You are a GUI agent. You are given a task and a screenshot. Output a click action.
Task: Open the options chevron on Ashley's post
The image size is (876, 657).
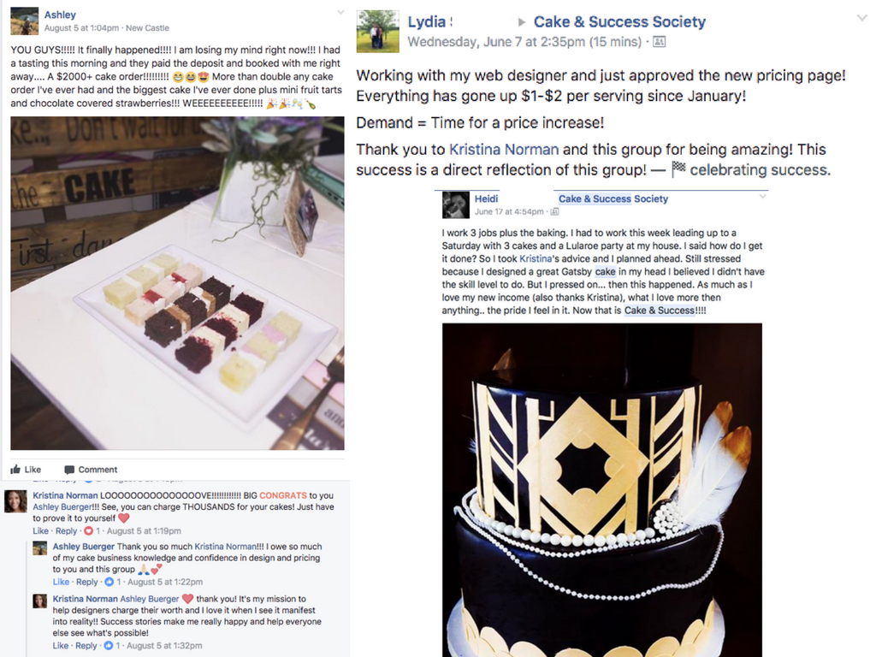pyautogui.click(x=340, y=12)
